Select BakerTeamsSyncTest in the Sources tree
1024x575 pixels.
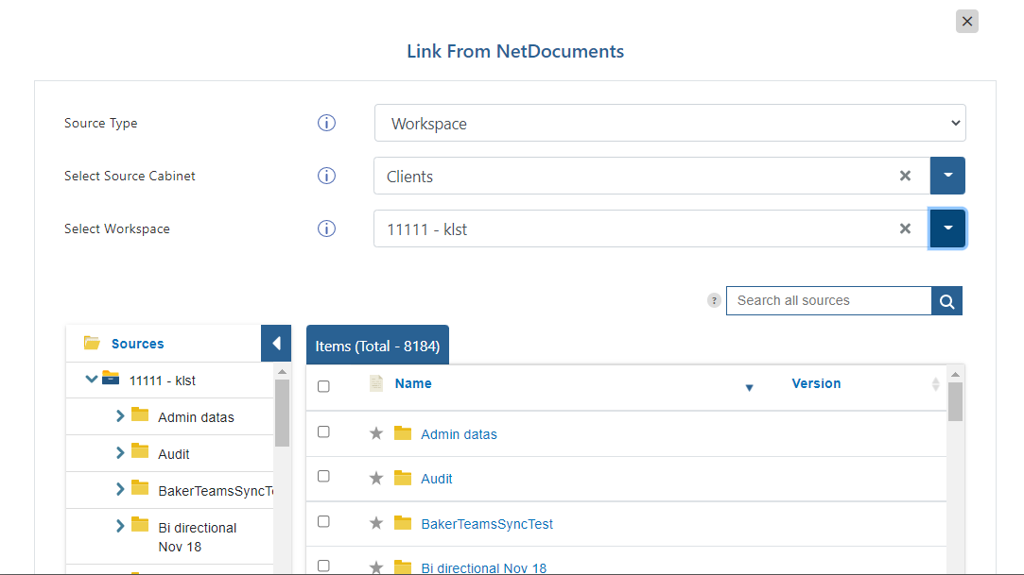point(216,491)
